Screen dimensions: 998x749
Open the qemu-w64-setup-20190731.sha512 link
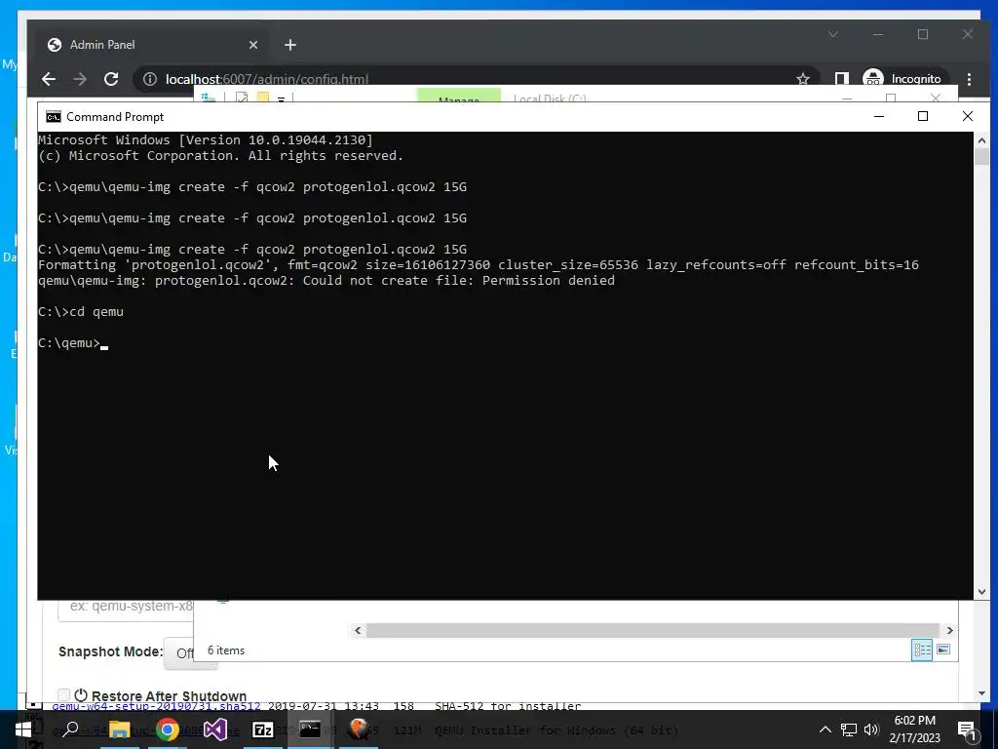coord(156,706)
